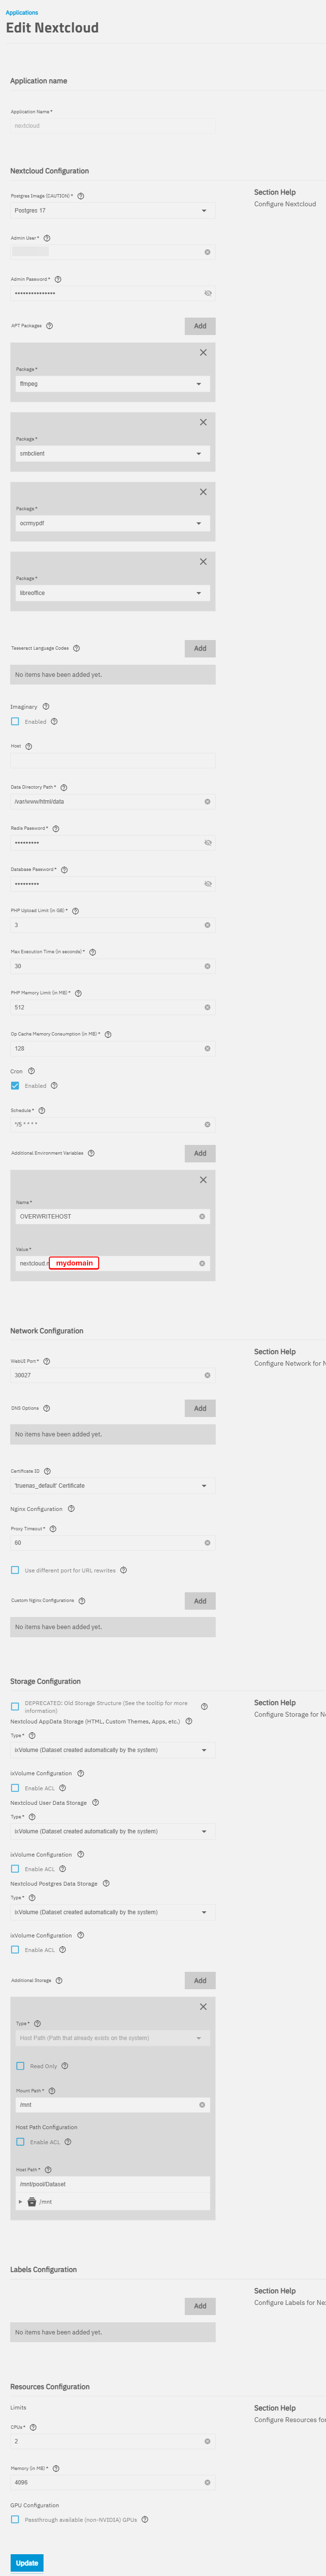326x2576 pixels.
Task: Remove the ocrmypdf package entry
Action: (x=203, y=492)
